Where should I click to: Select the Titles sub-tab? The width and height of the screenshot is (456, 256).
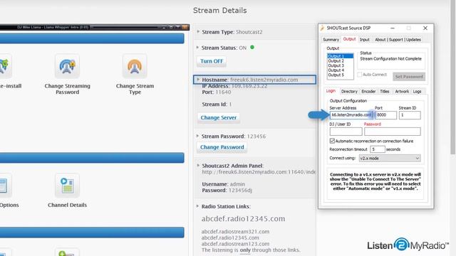[385, 92]
